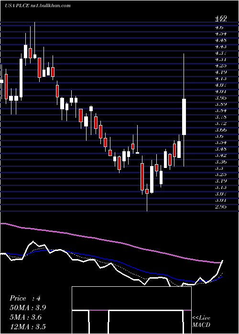
Task: Click the MACD label
Action: tap(201, 325)
